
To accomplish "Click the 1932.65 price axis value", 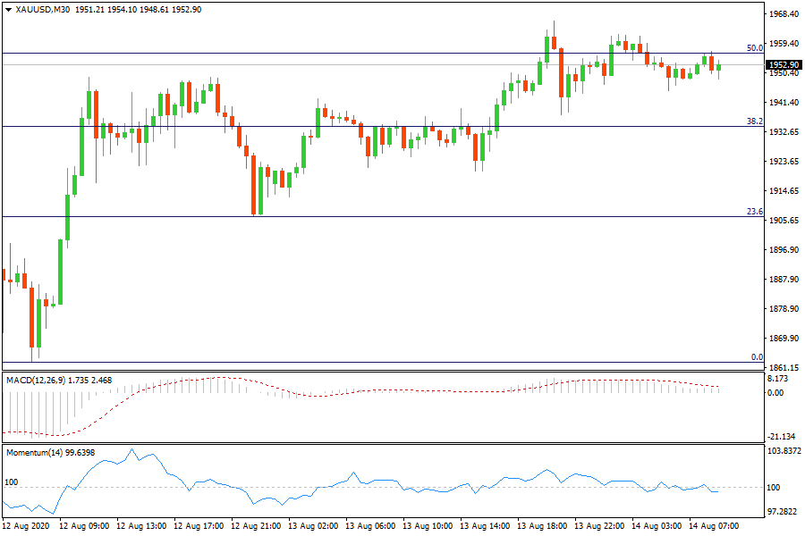I will pos(784,132).
